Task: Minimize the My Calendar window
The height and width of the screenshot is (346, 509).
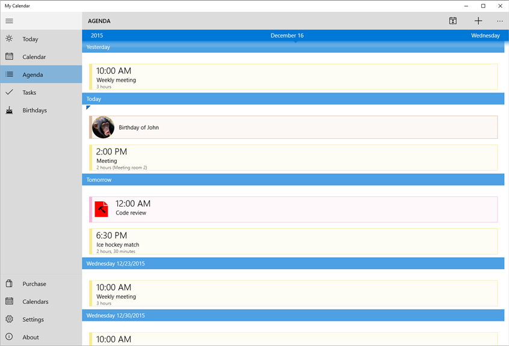Action: tap(466, 6)
